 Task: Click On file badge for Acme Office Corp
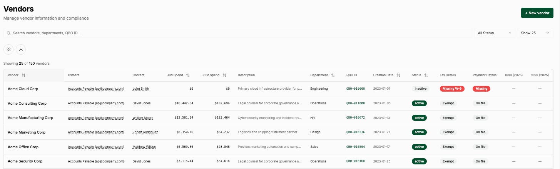[x=480, y=147]
